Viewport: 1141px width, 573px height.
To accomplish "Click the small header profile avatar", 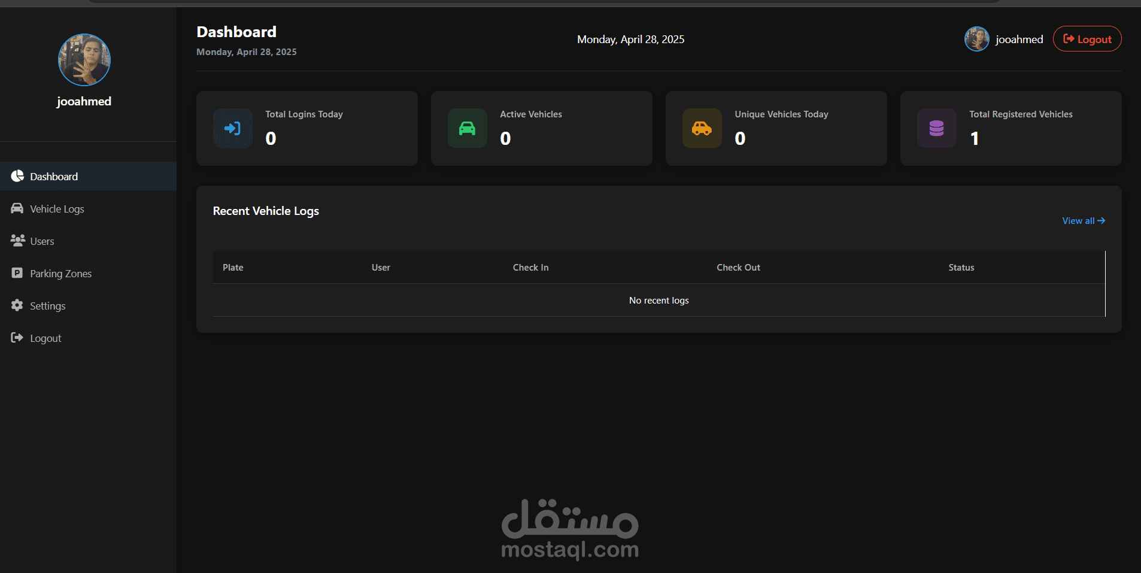I will tap(977, 39).
